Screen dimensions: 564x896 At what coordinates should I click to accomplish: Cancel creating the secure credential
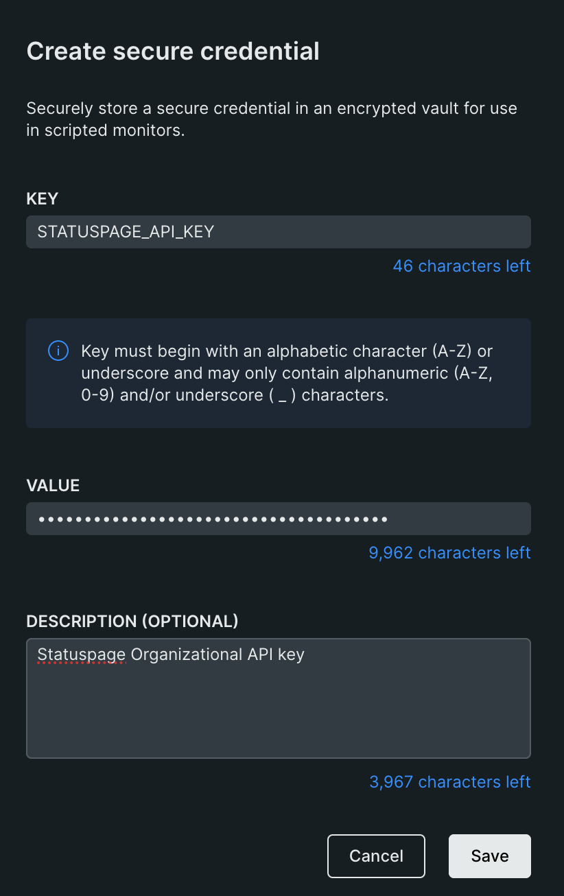tap(376, 856)
